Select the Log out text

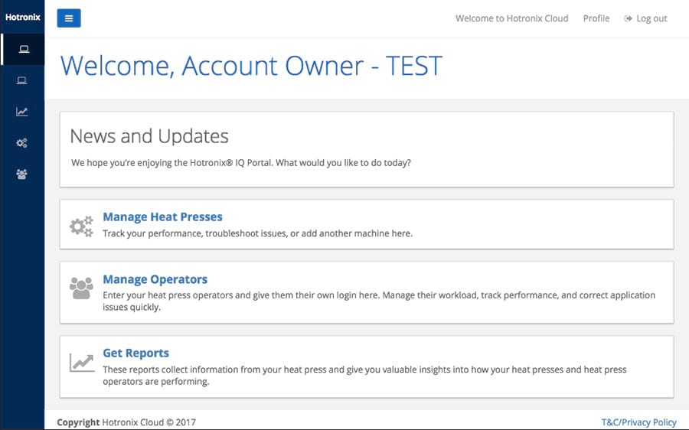[x=651, y=18]
